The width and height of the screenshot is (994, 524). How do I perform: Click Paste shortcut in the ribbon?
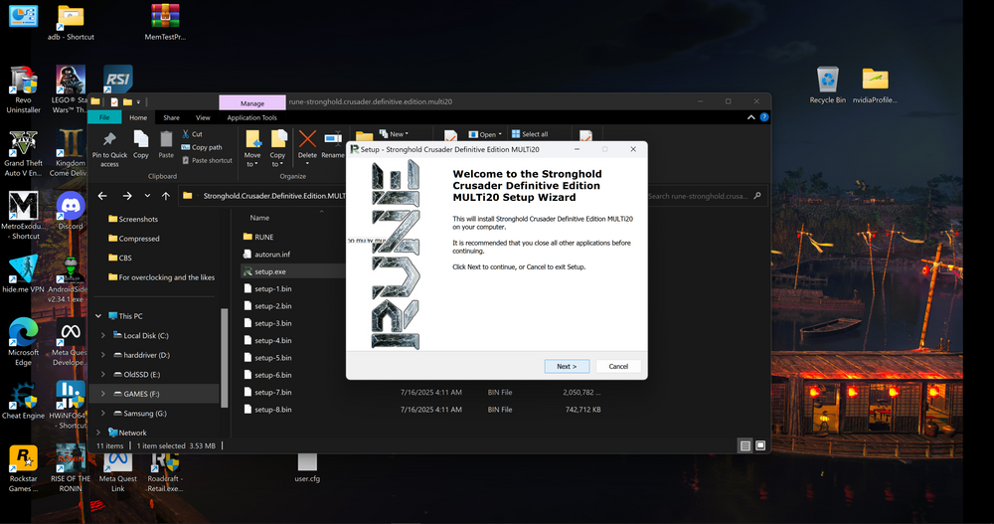[x=208, y=160]
